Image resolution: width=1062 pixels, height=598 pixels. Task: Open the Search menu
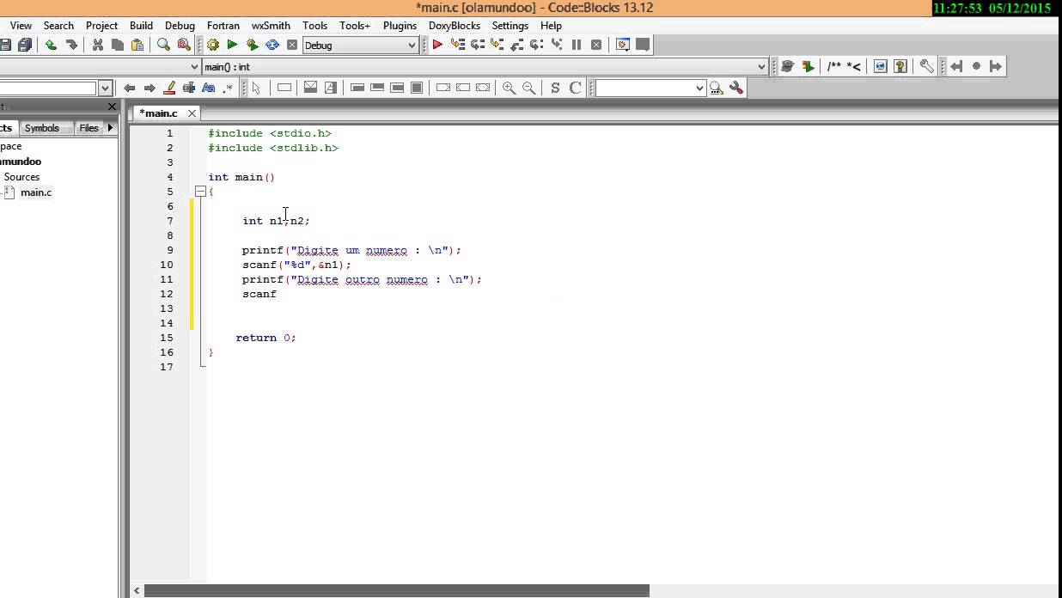pos(58,26)
